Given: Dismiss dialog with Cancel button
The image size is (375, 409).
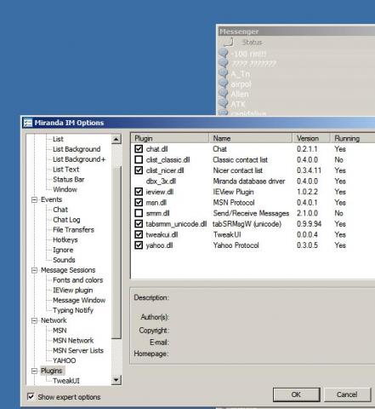Looking at the screenshot, I should tap(347, 395).
